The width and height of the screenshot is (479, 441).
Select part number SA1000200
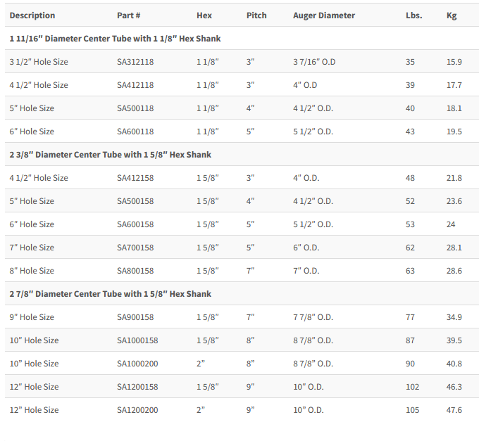(x=137, y=364)
